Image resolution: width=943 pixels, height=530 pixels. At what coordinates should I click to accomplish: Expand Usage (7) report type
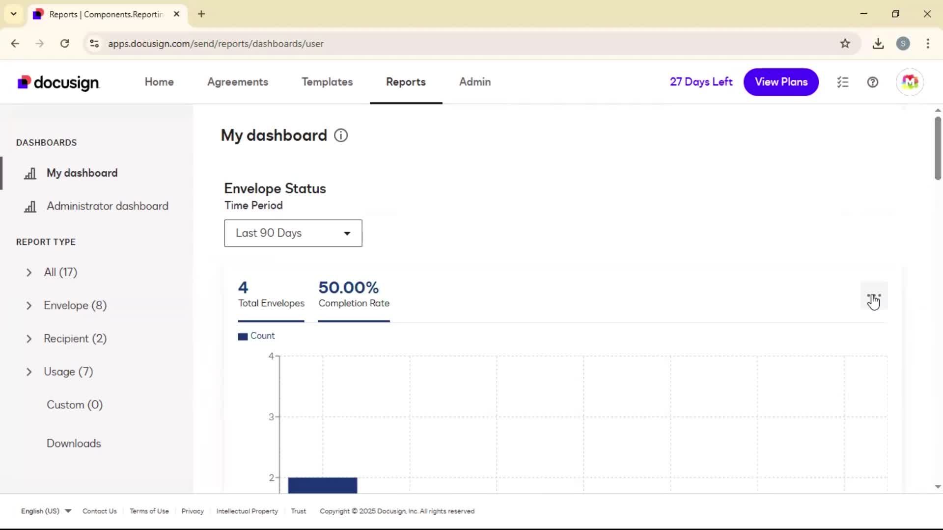click(29, 372)
